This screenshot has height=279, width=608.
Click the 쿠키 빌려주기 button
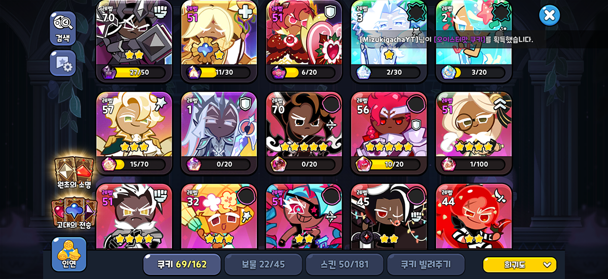[426, 264]
